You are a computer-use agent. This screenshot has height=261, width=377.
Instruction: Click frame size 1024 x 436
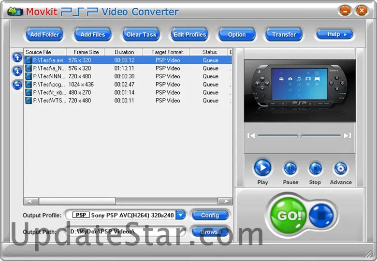81,85
